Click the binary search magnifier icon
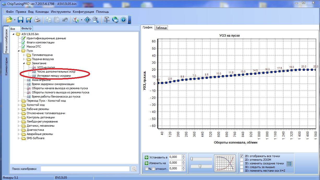Screen dimensions: 320x180 (x=96, y=20)
